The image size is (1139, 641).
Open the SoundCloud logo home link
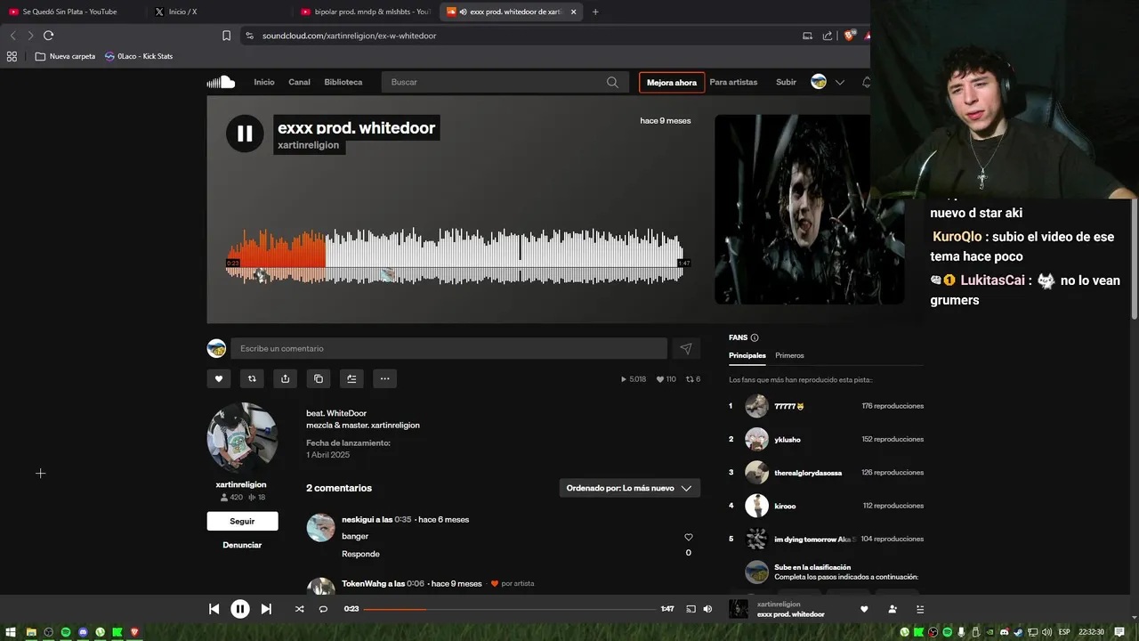(x=221, y=82)
